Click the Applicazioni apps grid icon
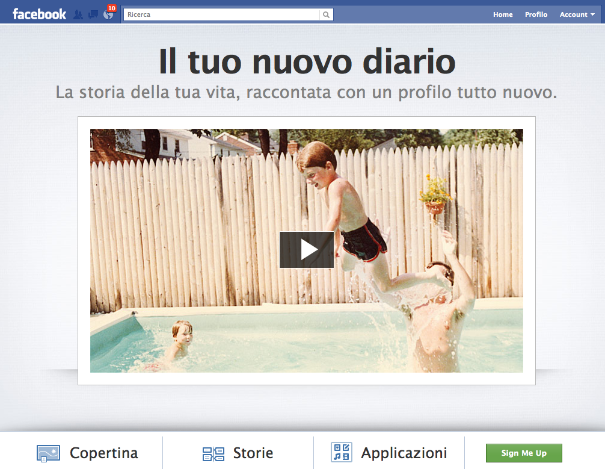The image size is (605, 472). (341, 453)
